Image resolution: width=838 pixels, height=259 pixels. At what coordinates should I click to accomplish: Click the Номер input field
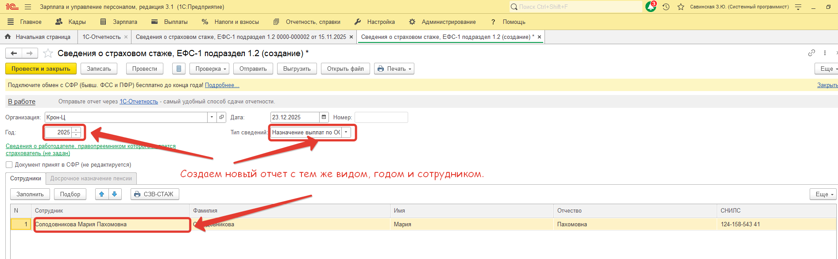[x=381, y=117]
